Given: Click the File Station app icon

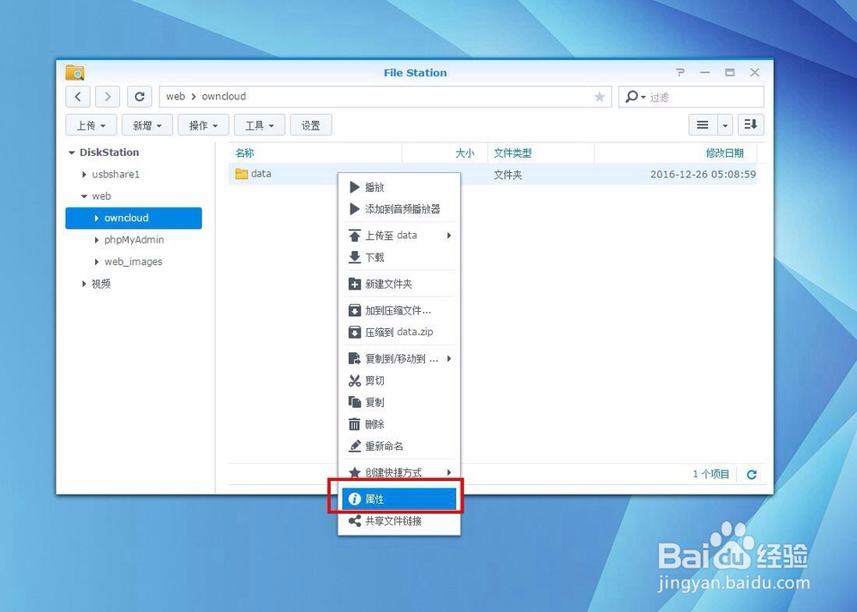Looking at the screenshot, I should (x=75, y=72).
